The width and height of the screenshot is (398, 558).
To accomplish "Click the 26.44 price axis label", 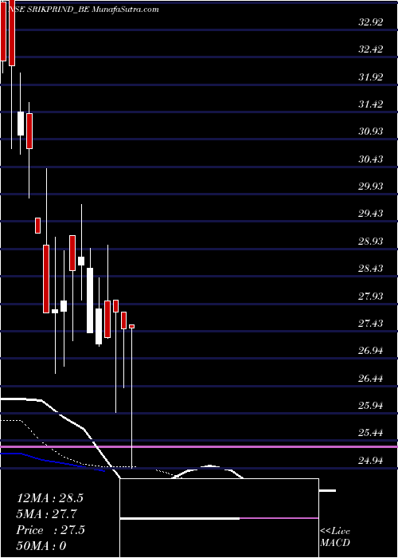I will coord(370,379).
